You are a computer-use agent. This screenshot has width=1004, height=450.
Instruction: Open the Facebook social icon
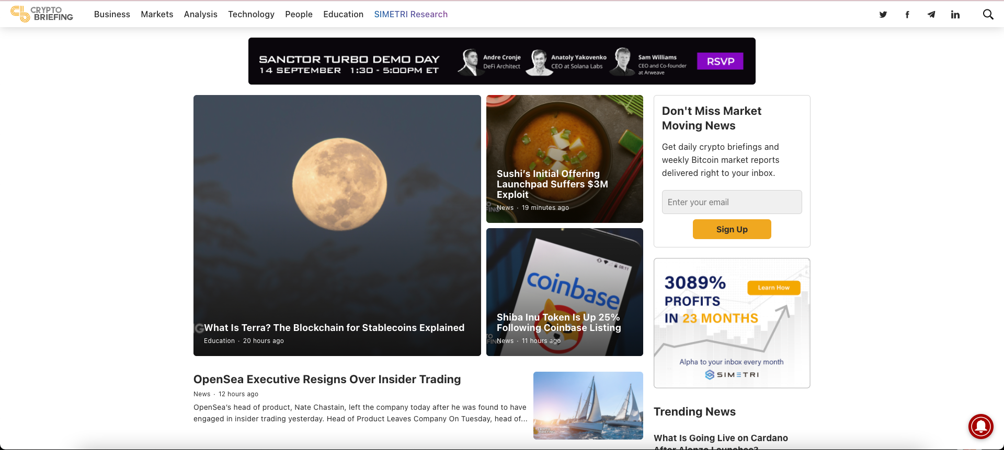[907, 15]
